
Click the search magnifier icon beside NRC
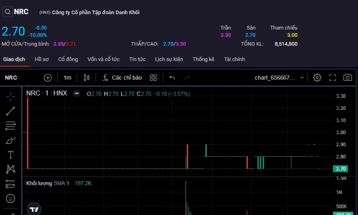coord(8,11)
